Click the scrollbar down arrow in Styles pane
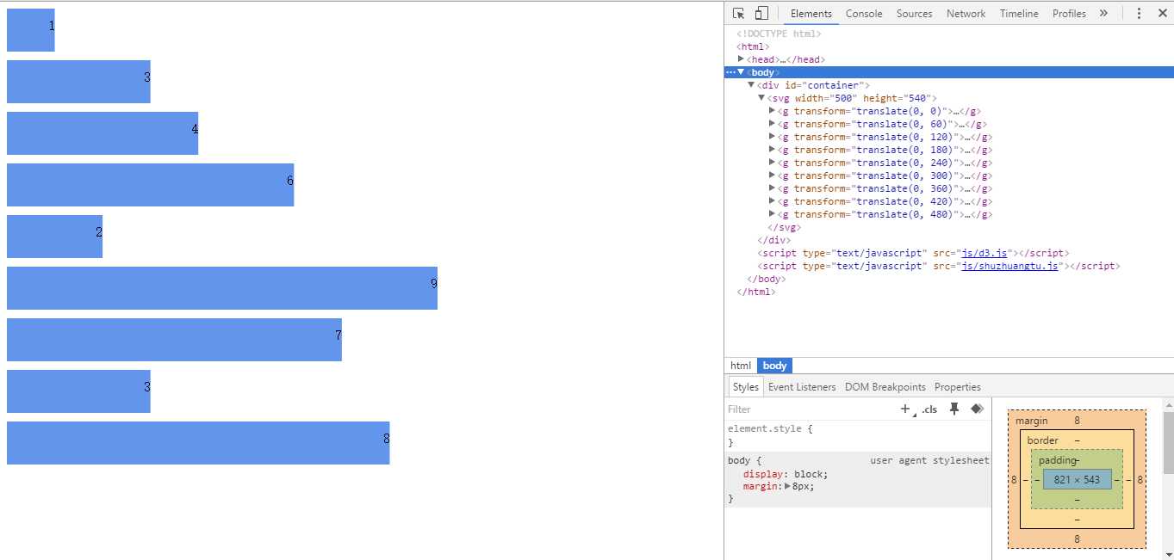The image size is (1174, 560). click(x=1168, y=554)
